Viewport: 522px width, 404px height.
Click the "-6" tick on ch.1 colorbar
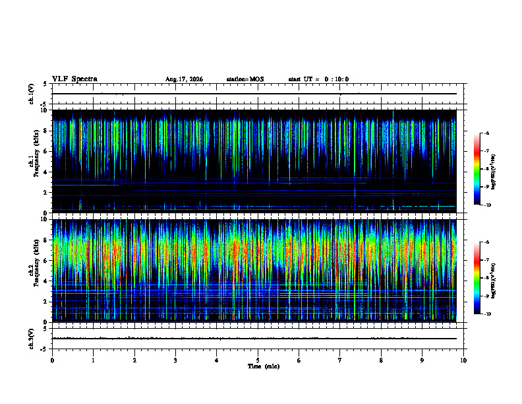(x=486, y=133)
